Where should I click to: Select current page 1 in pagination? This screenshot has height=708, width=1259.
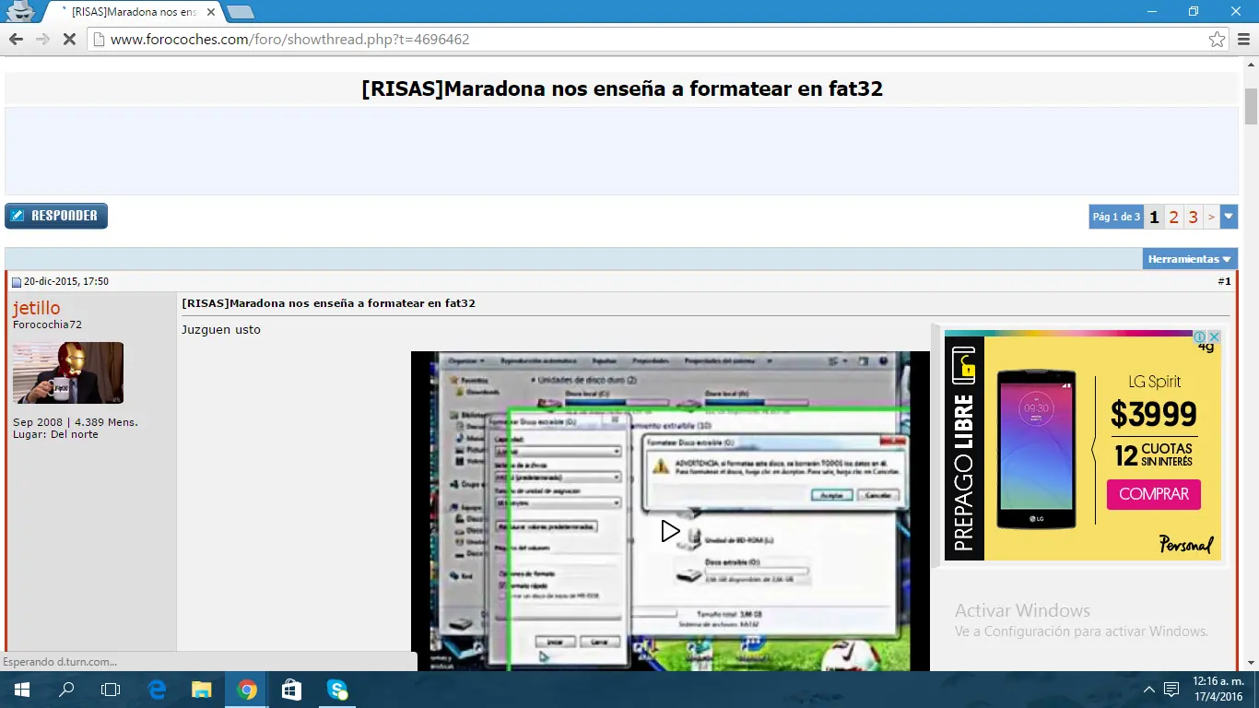click(1154, 217)
